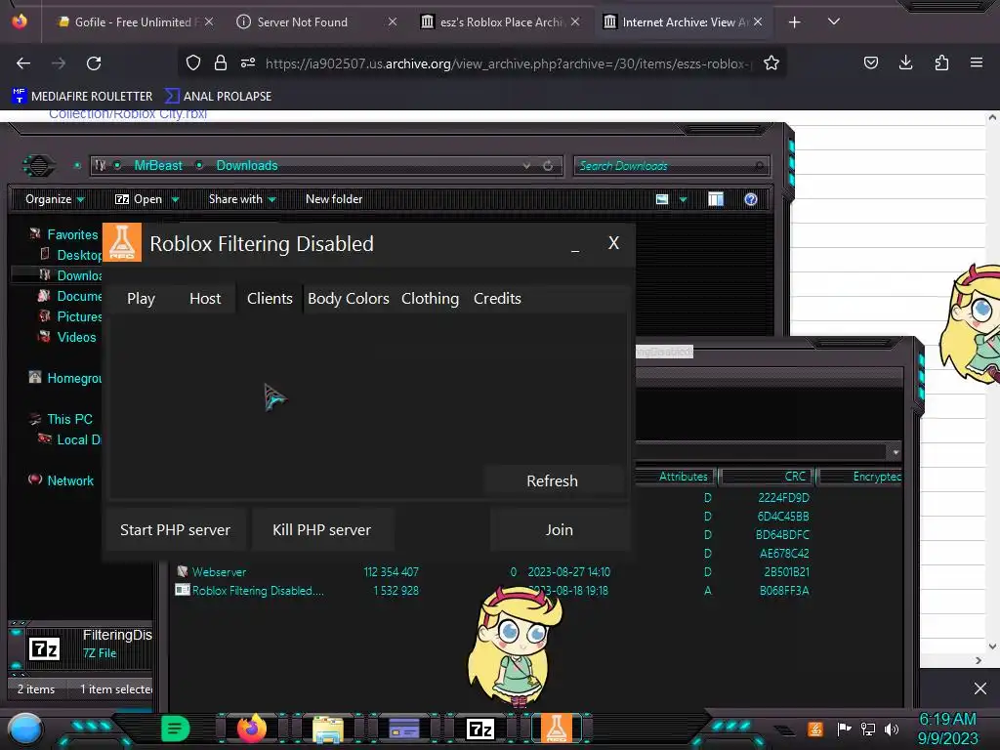Open a new browser tab
Image resolution: width=1000 pixels, height=750 pixels.
click(x=795, y=22)
